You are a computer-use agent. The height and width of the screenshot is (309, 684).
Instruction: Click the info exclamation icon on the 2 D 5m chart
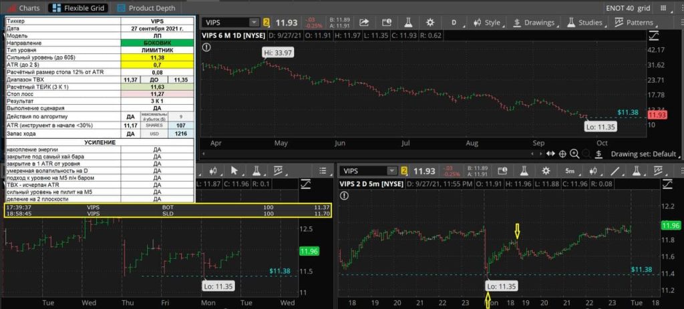(344, 196)
